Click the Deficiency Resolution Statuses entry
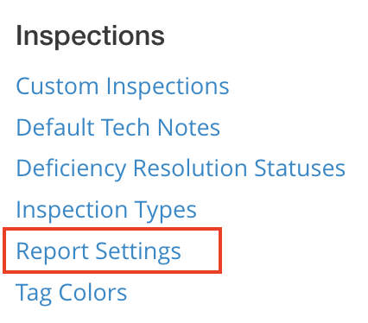 point(181,168)
